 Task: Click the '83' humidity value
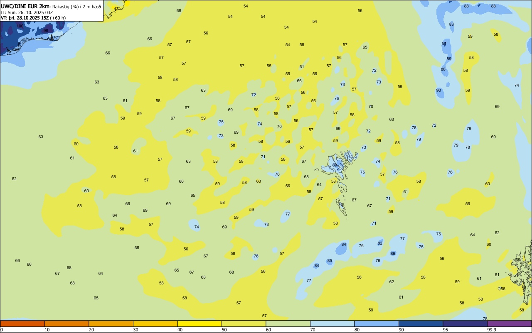451,24
